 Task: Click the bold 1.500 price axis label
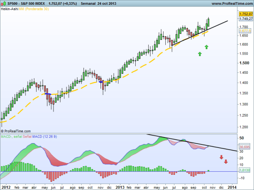pos(244,63)
